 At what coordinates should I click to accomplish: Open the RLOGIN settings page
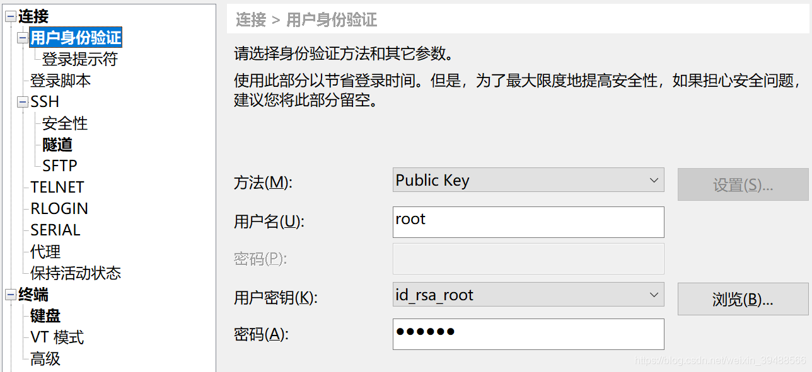tap(59, 208)
